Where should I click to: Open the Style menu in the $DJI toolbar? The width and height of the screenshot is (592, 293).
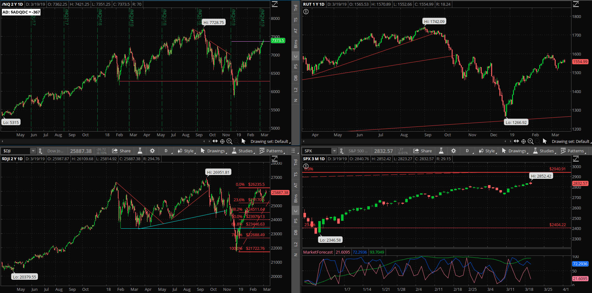click(x=186, y=151)
